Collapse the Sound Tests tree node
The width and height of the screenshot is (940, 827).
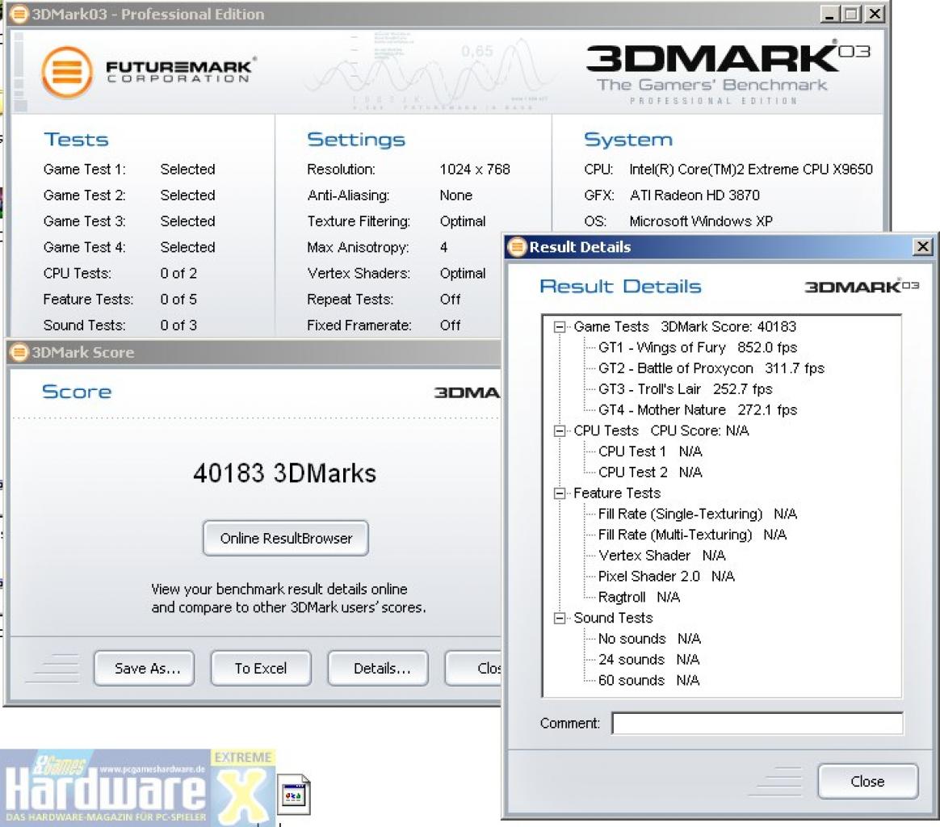(x=560, y=618)
